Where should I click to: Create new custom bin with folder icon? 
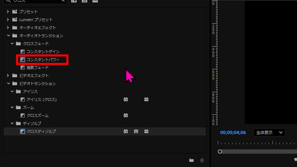(191, 160)
